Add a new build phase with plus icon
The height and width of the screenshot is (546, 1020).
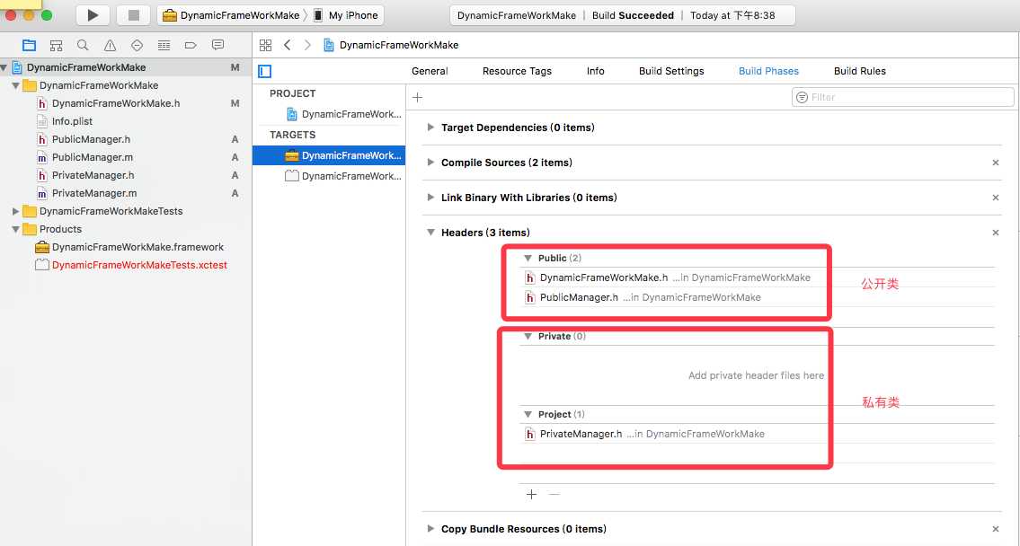(418, 97)
